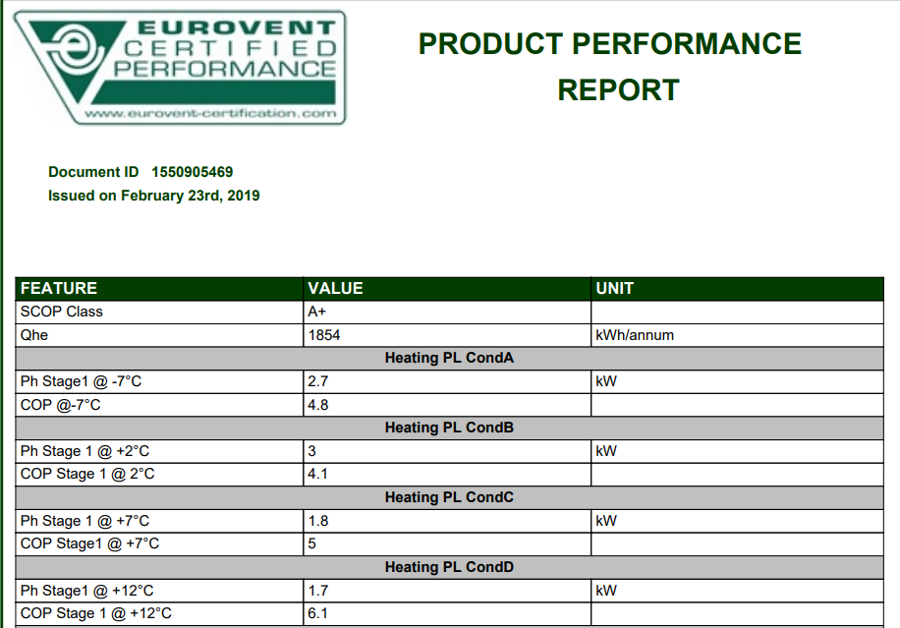900x628 pixels.
Task: Select the COP value 5
Action: (x=447, y=544)
